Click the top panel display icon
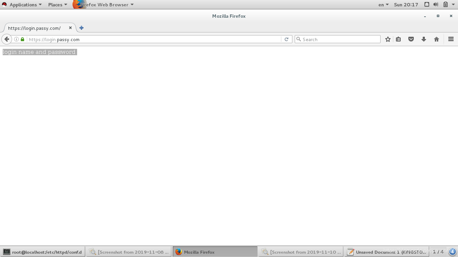Image resolution: width=458 pixels, height=257 pixels. point(427,5)
